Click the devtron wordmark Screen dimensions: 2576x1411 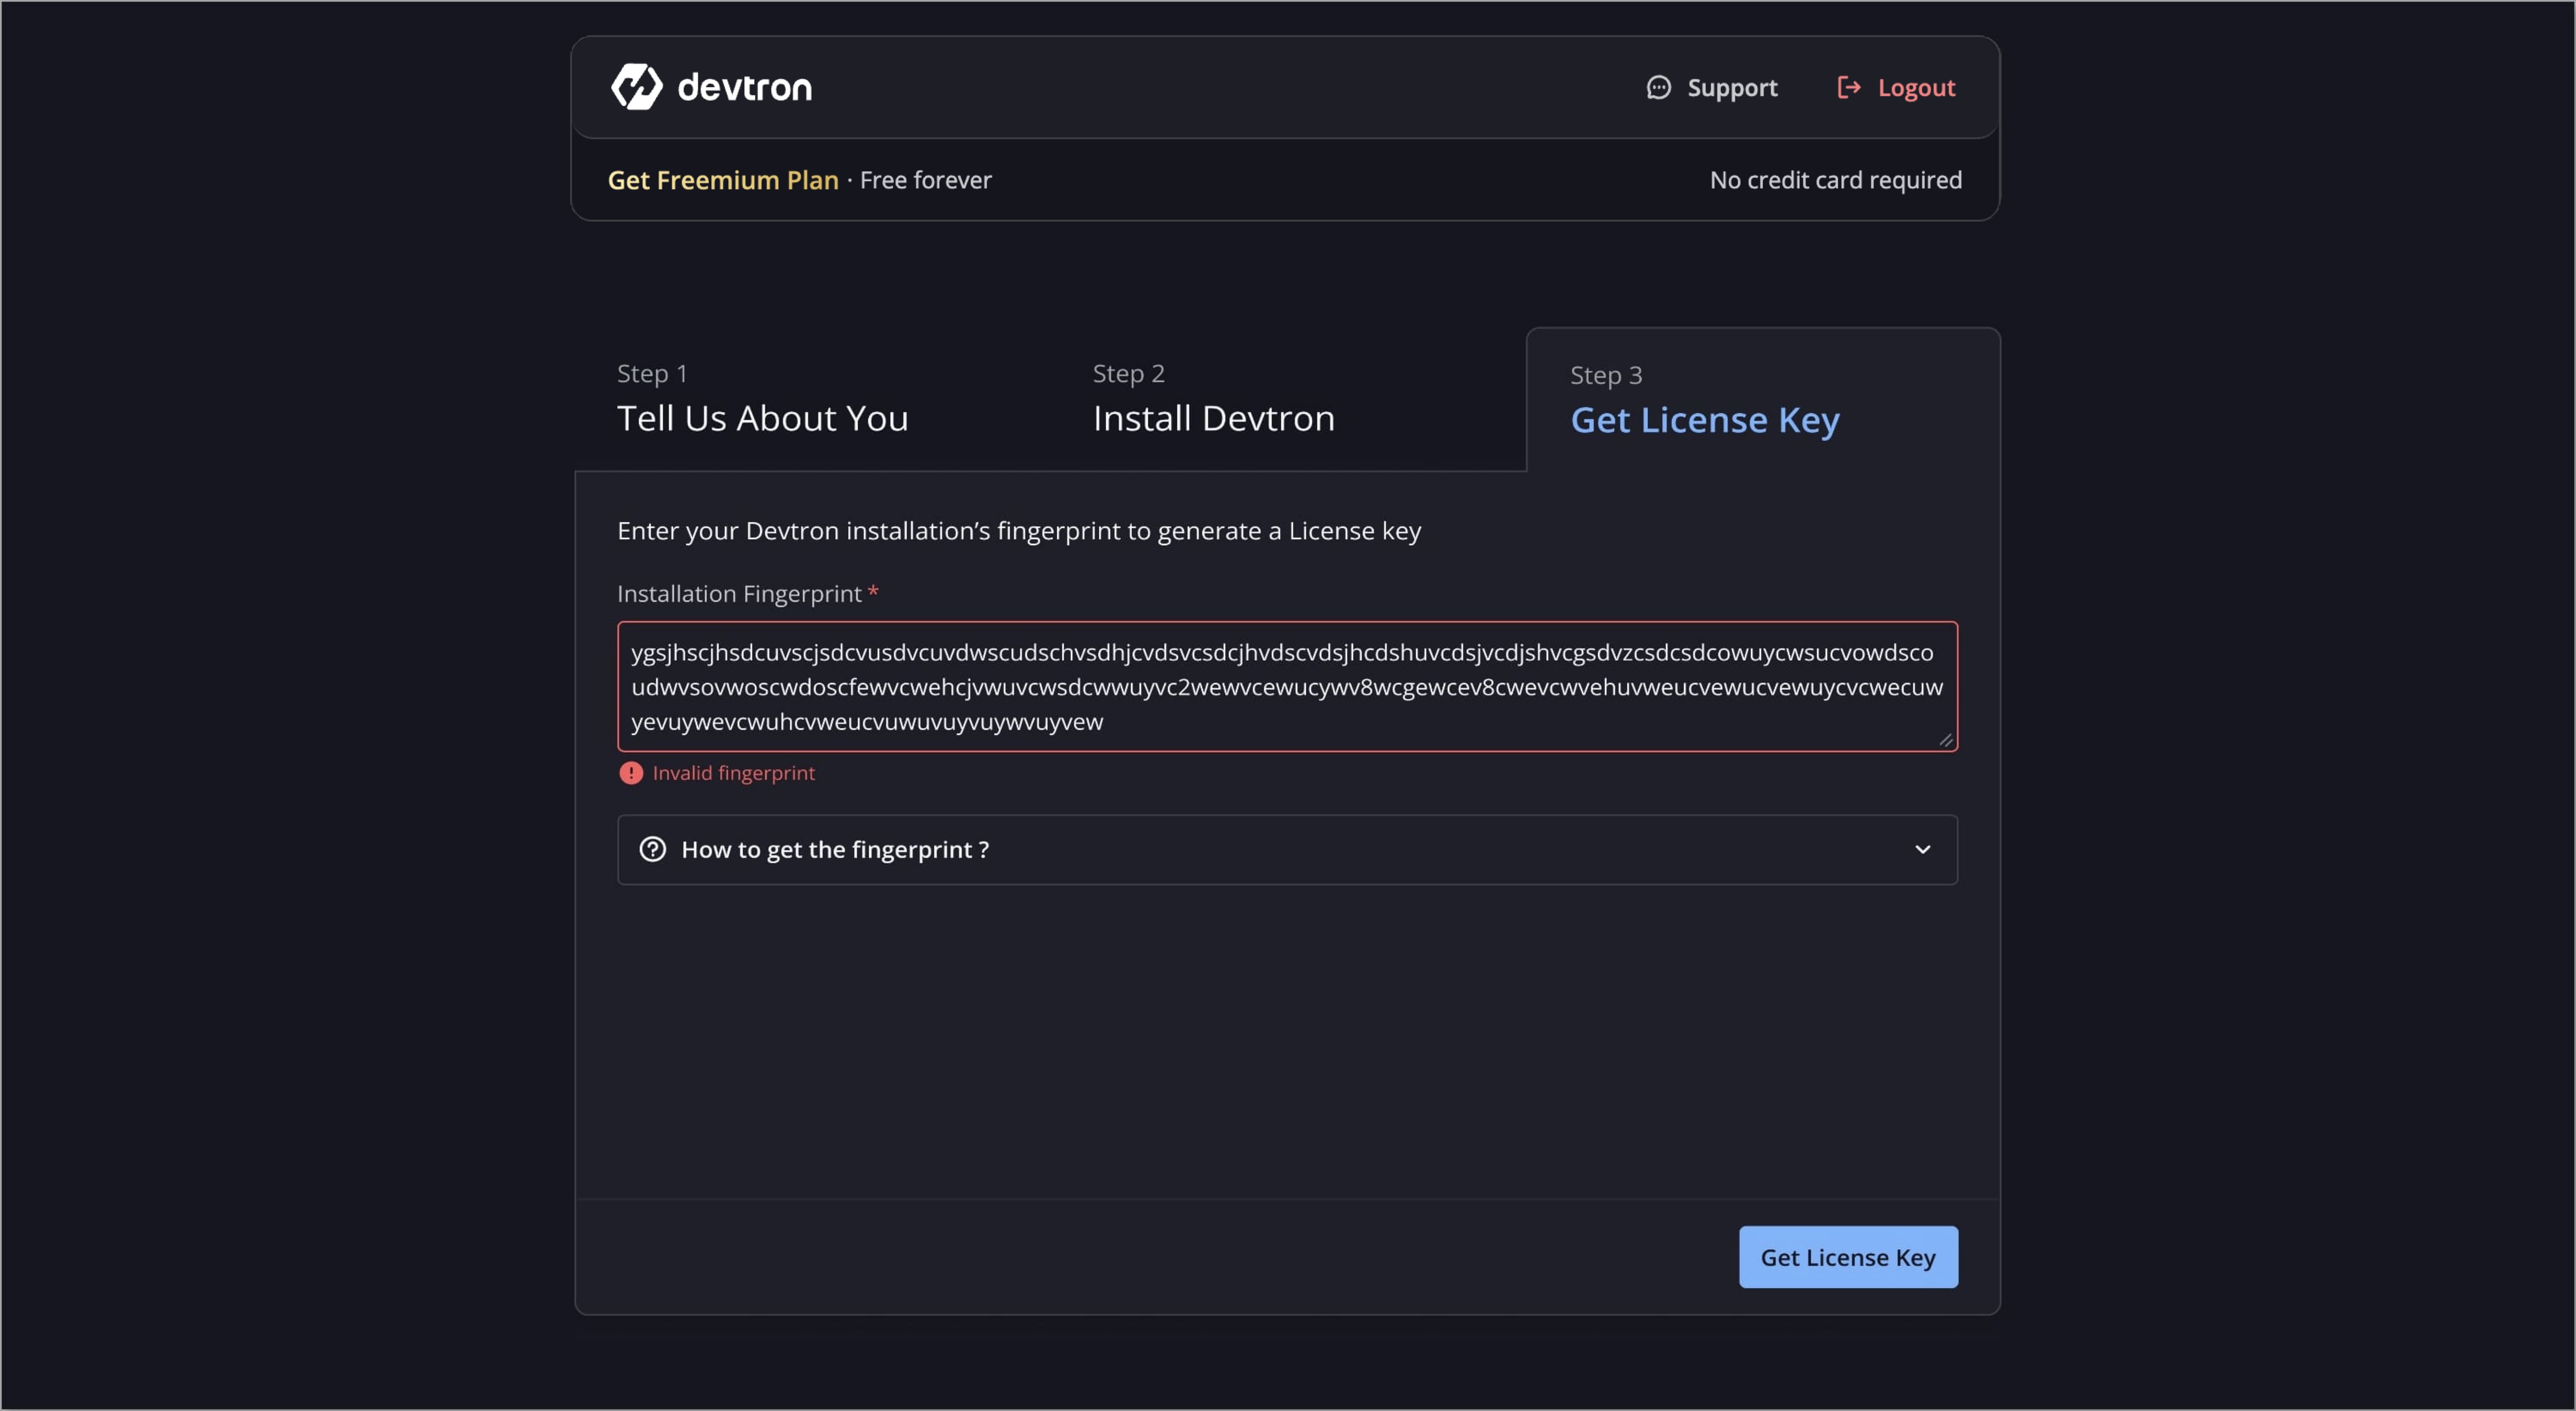pos(745,88)
